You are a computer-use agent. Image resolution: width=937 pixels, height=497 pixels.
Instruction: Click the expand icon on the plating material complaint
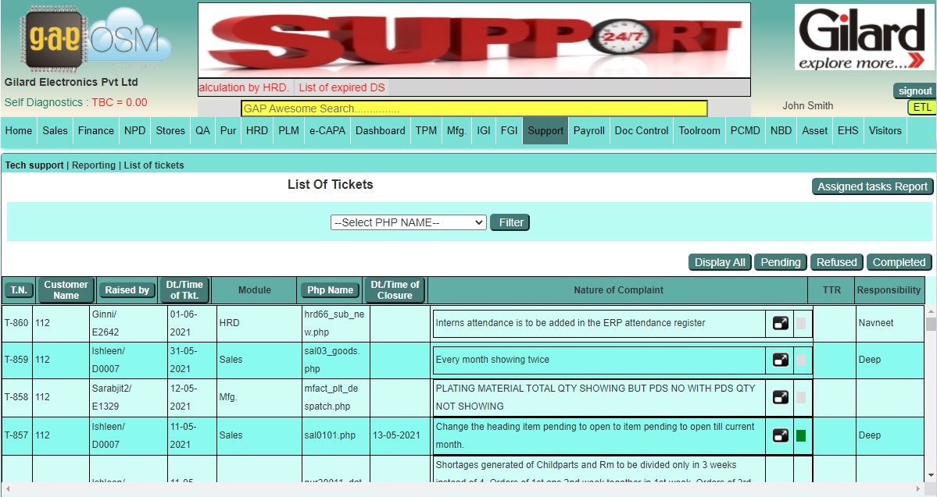[779, 397]
